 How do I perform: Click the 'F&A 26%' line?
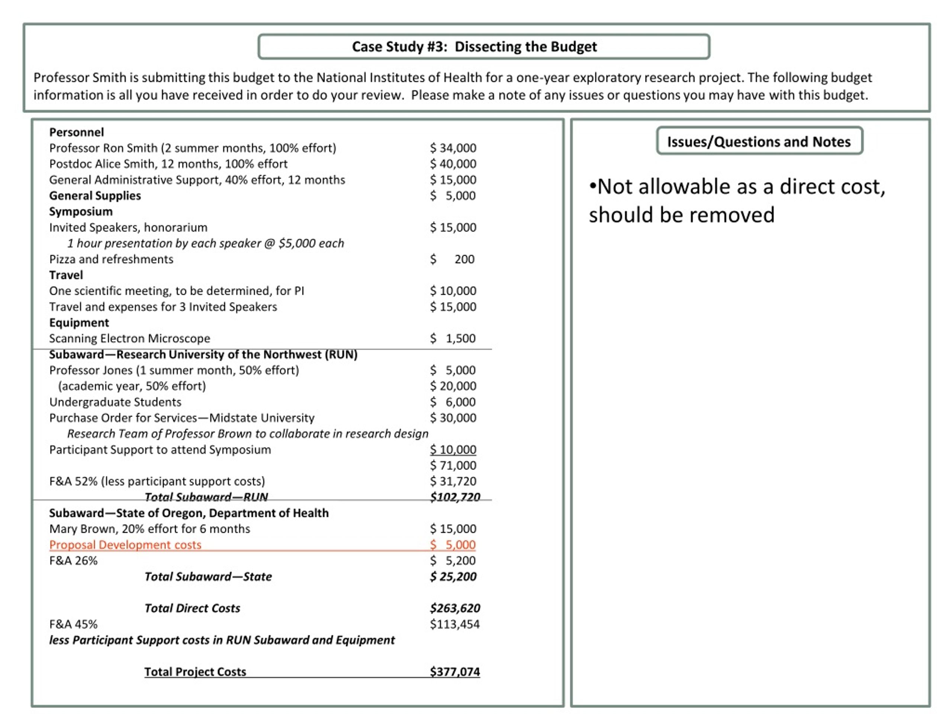point(73,561)
